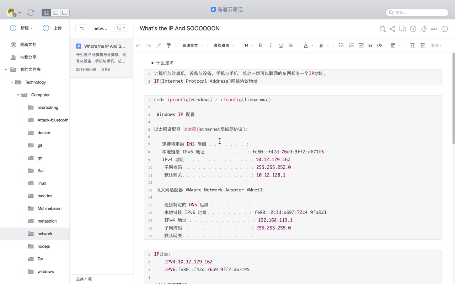Open the 更多 toolbar menu
455x284 pixels.
pos(436,45)
